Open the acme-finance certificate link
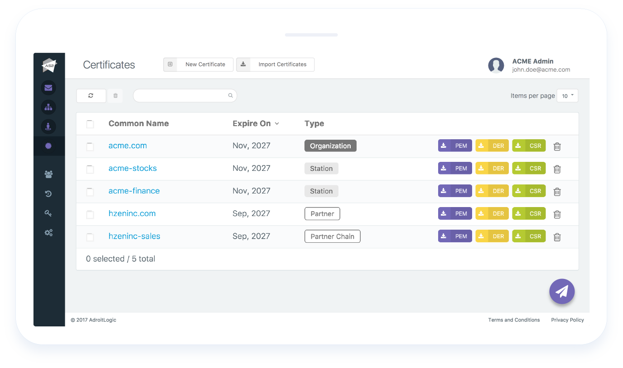 pos(134,191)
